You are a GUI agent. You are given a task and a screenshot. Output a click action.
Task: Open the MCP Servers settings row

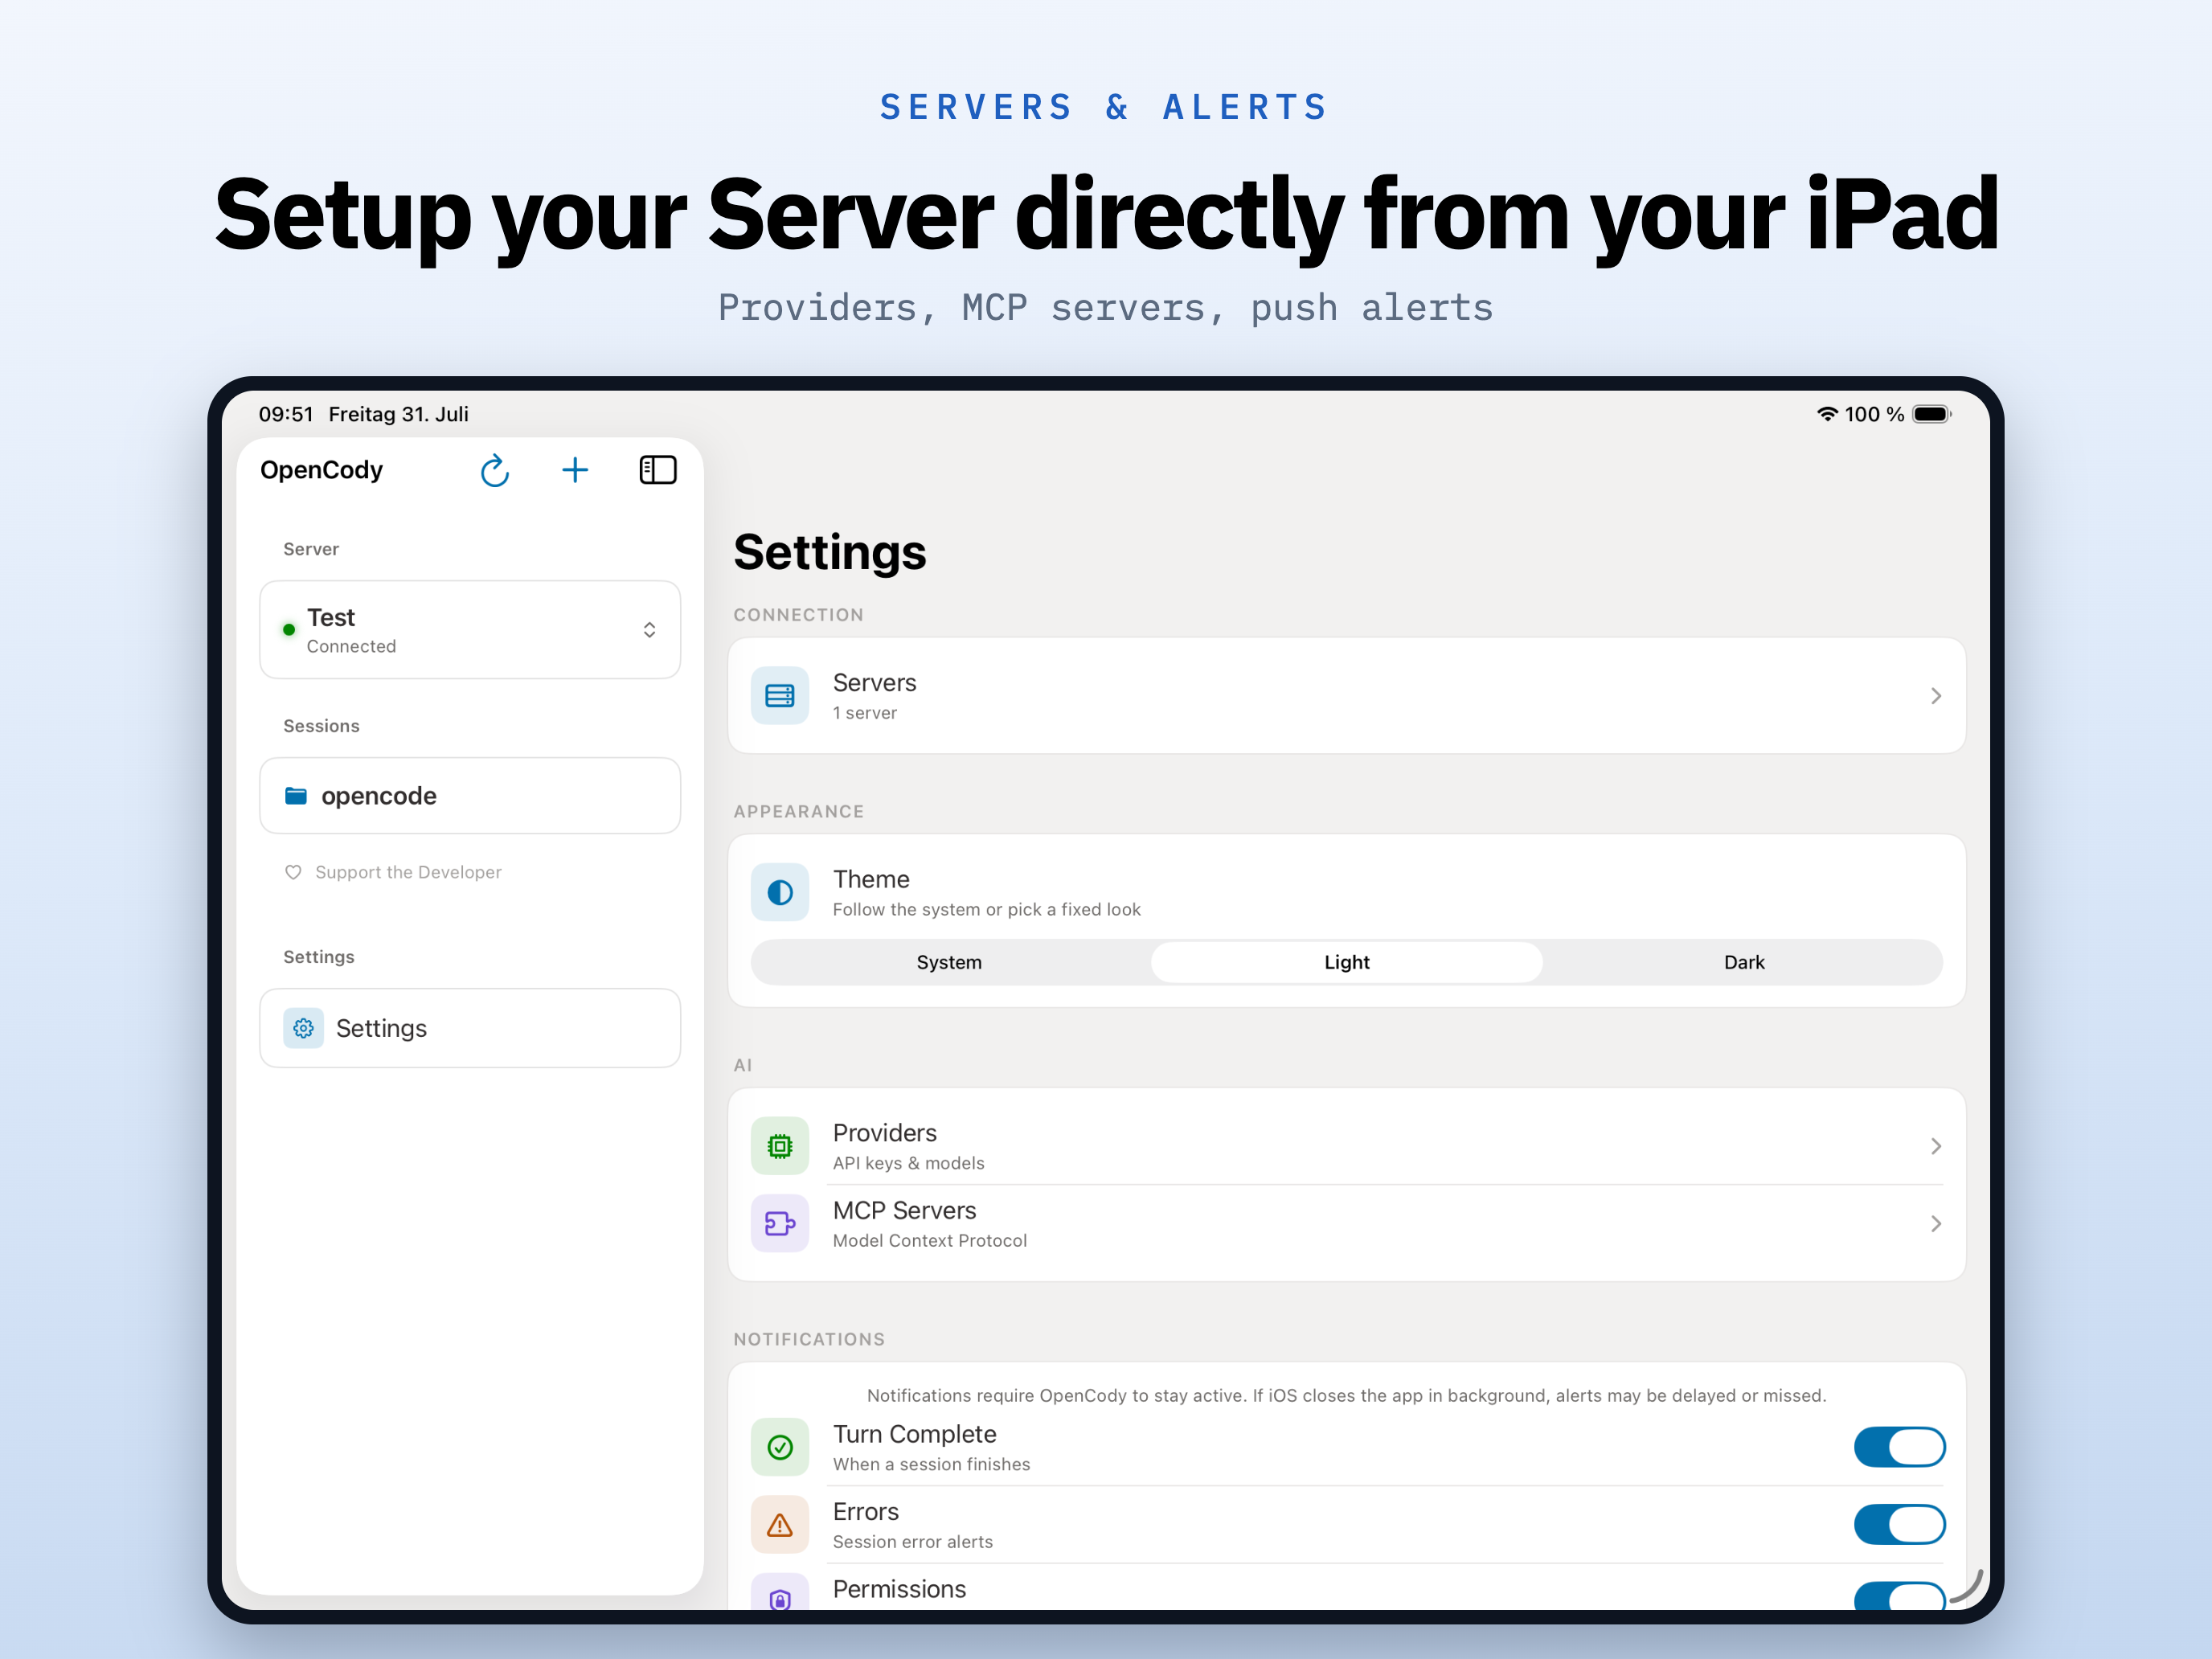click(x=1347, y=1224)
